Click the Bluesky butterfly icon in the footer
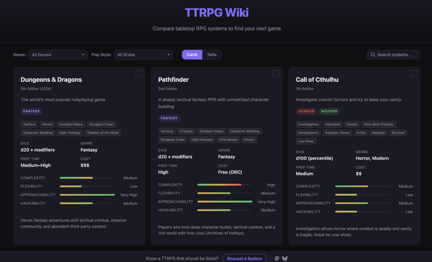 [x=285, y=258]
